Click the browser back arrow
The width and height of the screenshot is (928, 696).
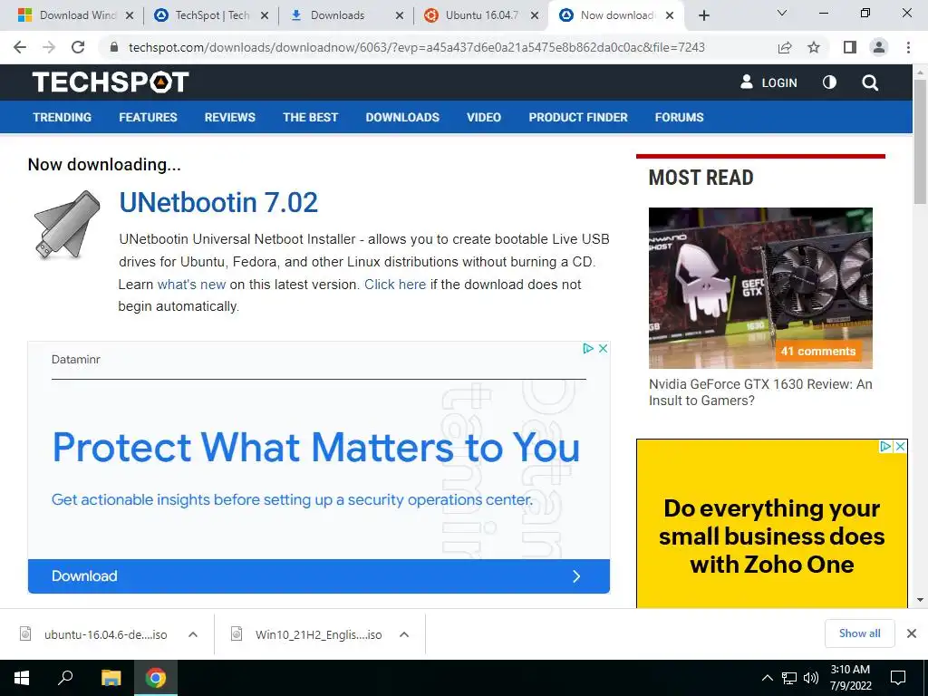coord(20,47)
